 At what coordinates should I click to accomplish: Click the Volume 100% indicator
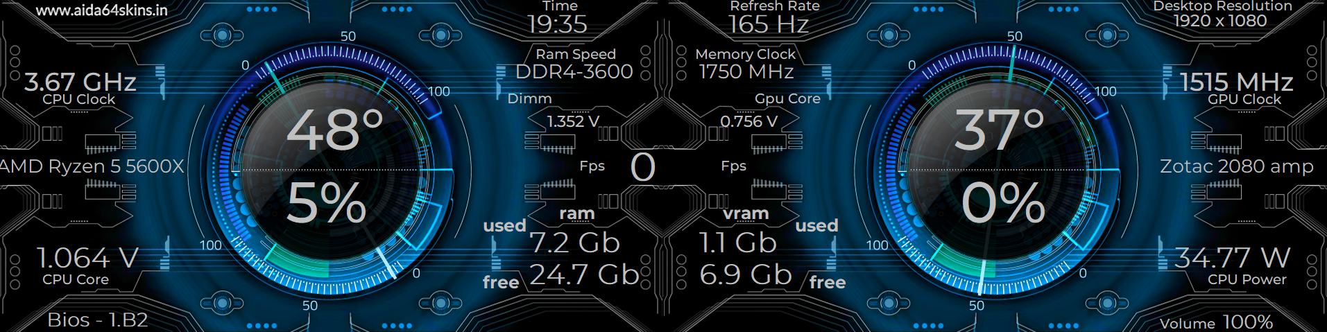(x=1216, y=322)
